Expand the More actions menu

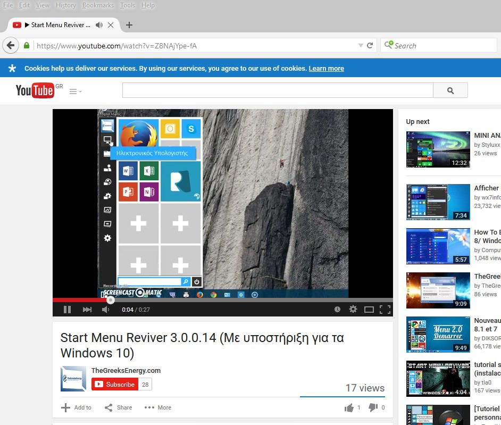click(x=158, y=407)
